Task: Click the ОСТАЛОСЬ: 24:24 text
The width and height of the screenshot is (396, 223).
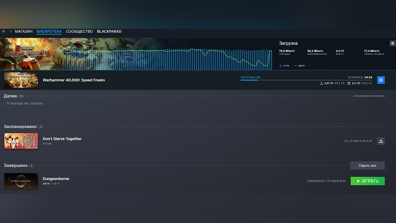Action: pyautogui.click(x=360, y=77)
